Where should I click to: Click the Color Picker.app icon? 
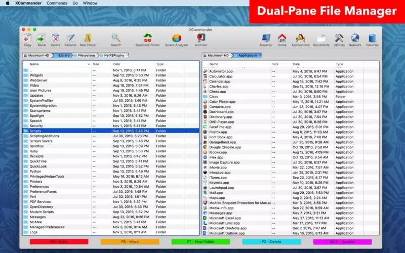pyautogui.click(x=205, y=102)
